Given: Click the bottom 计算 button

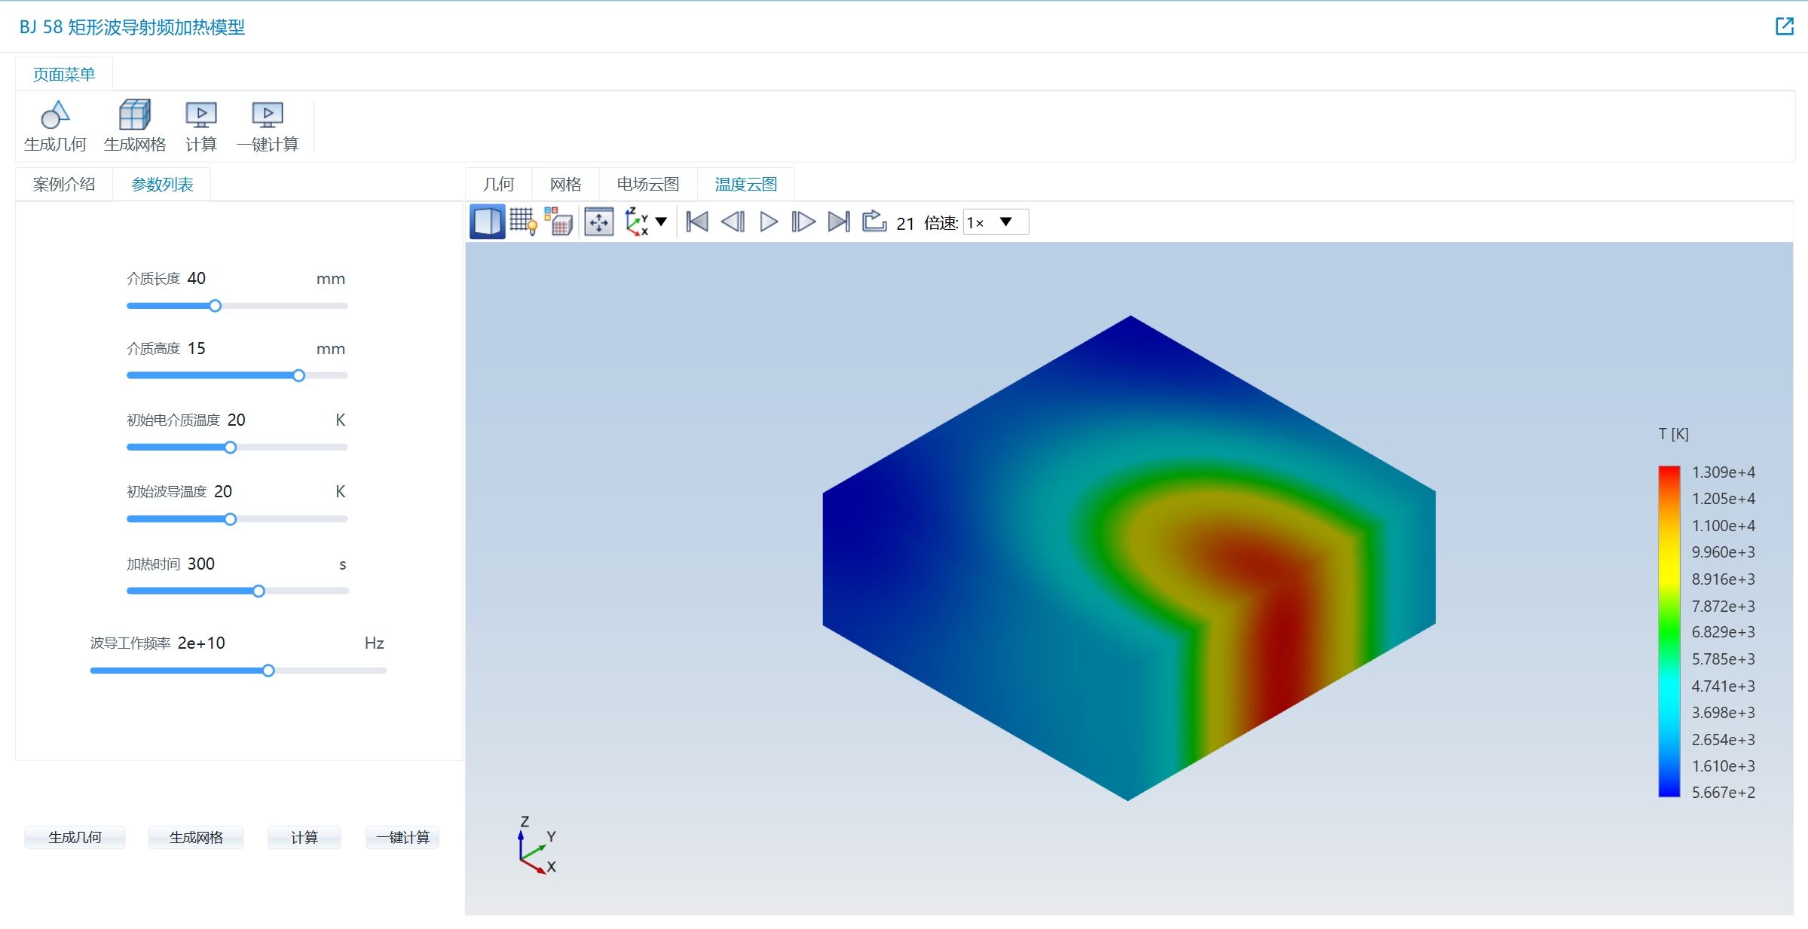Looking at the screenshot, I should click(x=304, y=837).
